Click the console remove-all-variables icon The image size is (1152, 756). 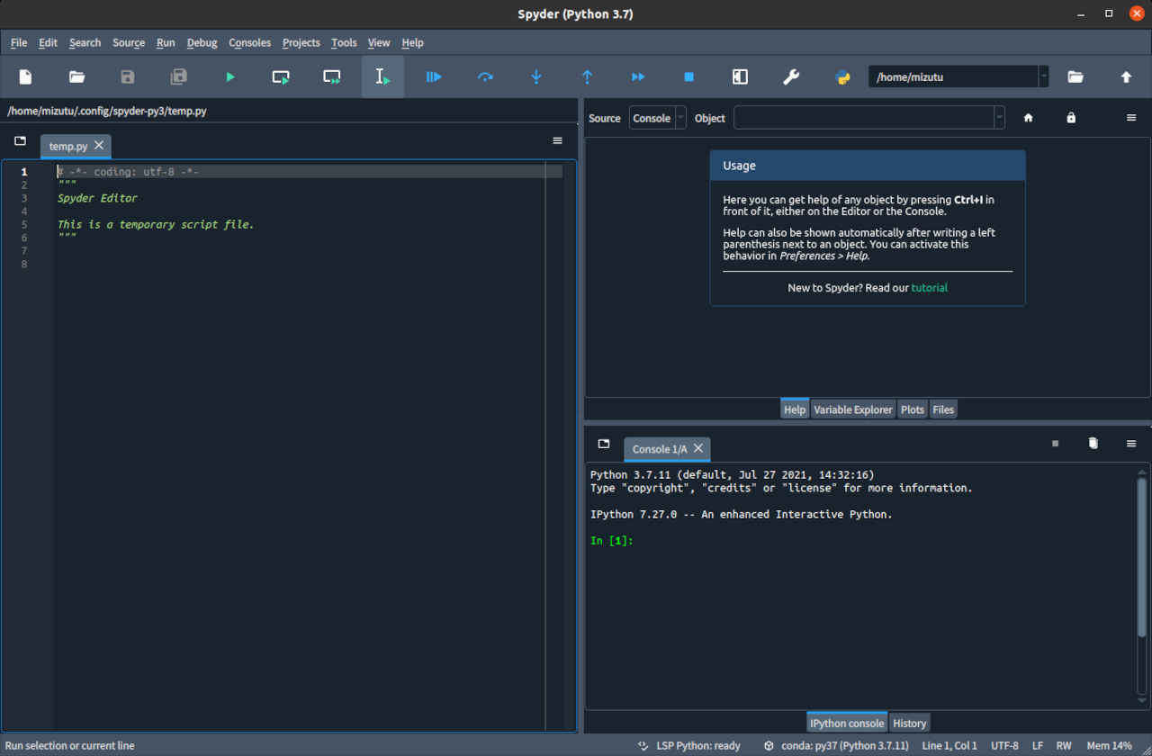point(1093,444)
